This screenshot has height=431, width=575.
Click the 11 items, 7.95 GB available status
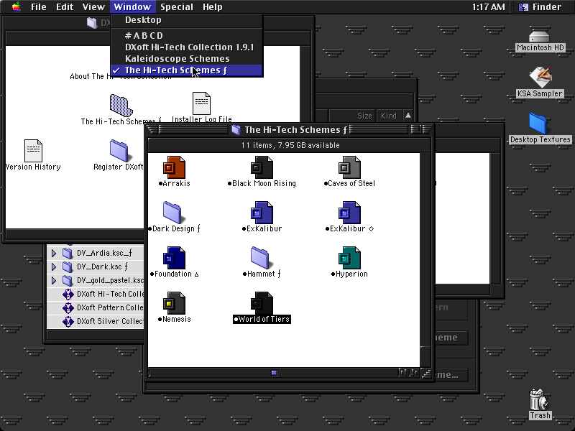pyautogui.click(x=290, y=145)
